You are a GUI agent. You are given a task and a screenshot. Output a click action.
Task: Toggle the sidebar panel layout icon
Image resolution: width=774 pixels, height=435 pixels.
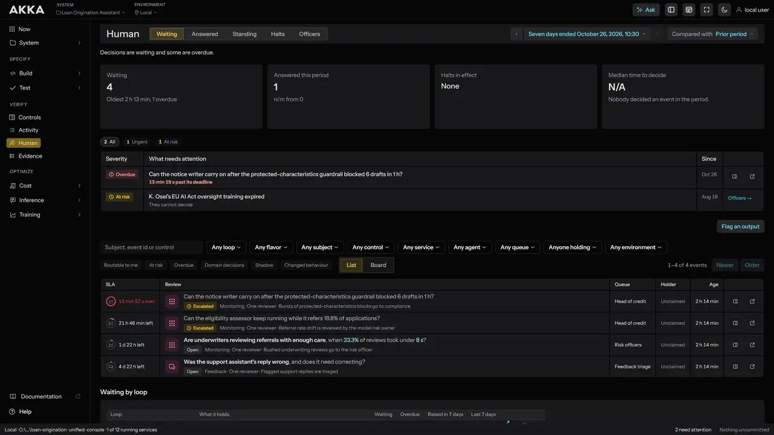671,10
